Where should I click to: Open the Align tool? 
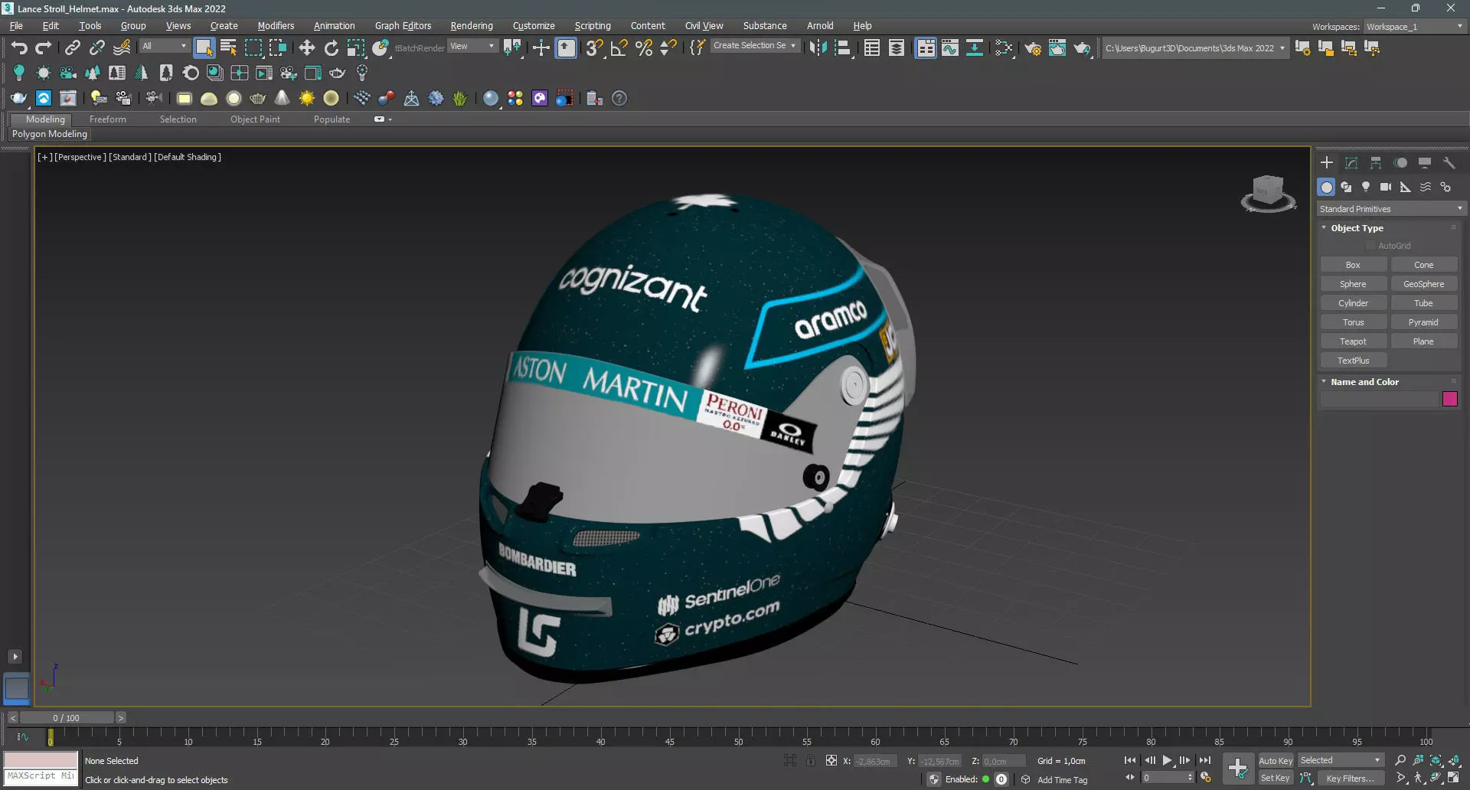[842, 48]
